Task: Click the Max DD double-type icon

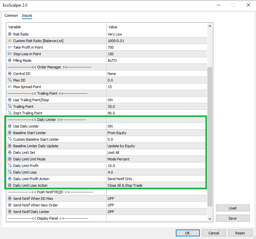Action: coord(10,80)
